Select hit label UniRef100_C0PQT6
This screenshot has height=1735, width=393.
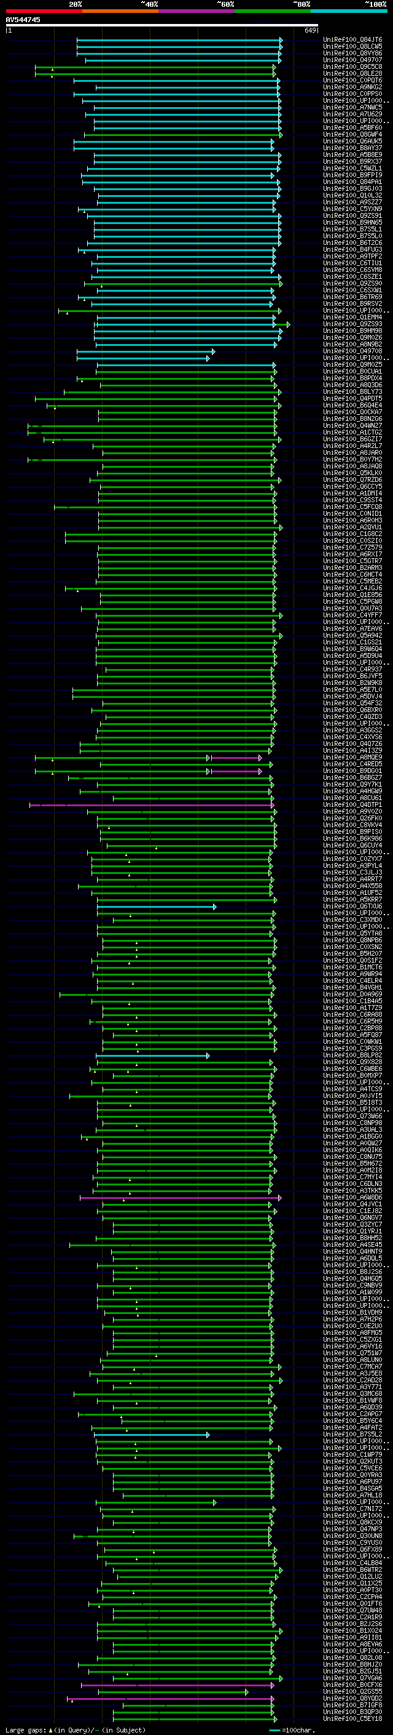352,80
